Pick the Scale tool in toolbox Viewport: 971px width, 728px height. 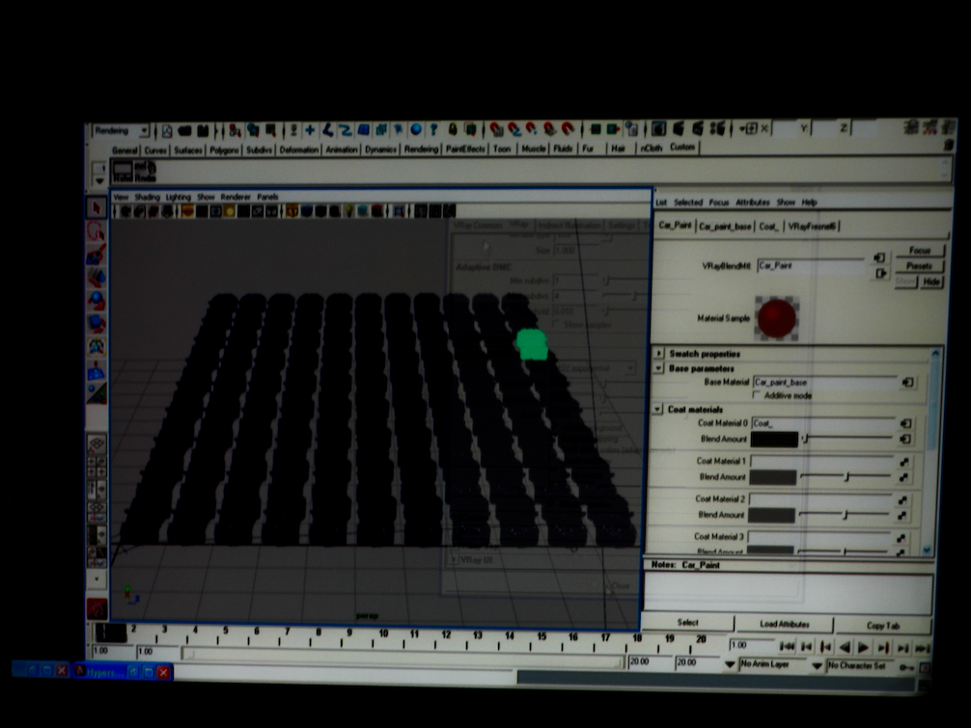pyautogui.click(x=96, y=323)
